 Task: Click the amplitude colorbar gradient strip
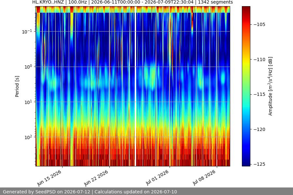coord(246,86)
